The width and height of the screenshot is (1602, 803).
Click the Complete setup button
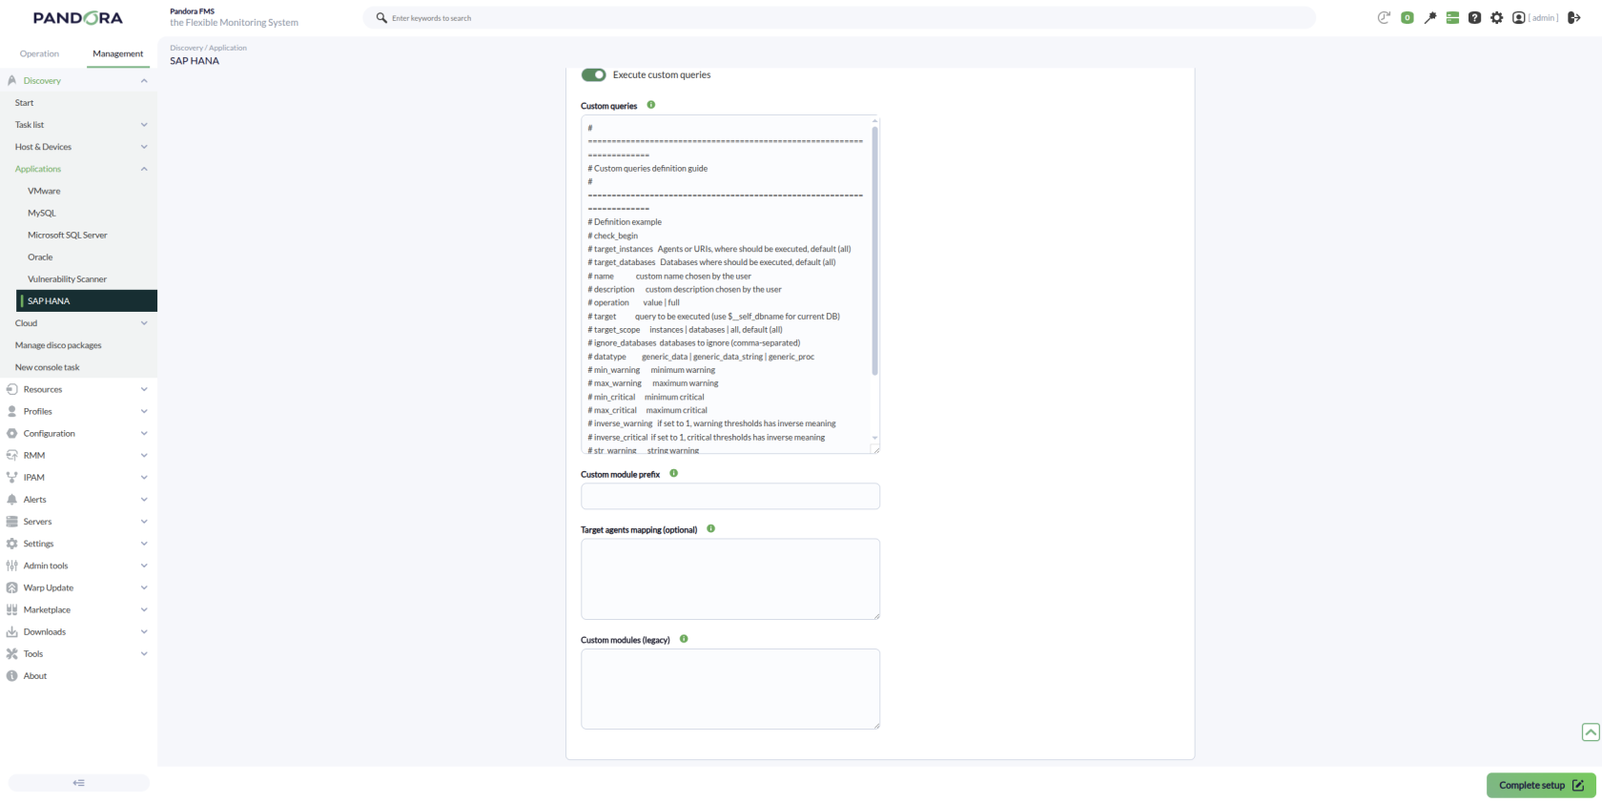pos(1541,785)
